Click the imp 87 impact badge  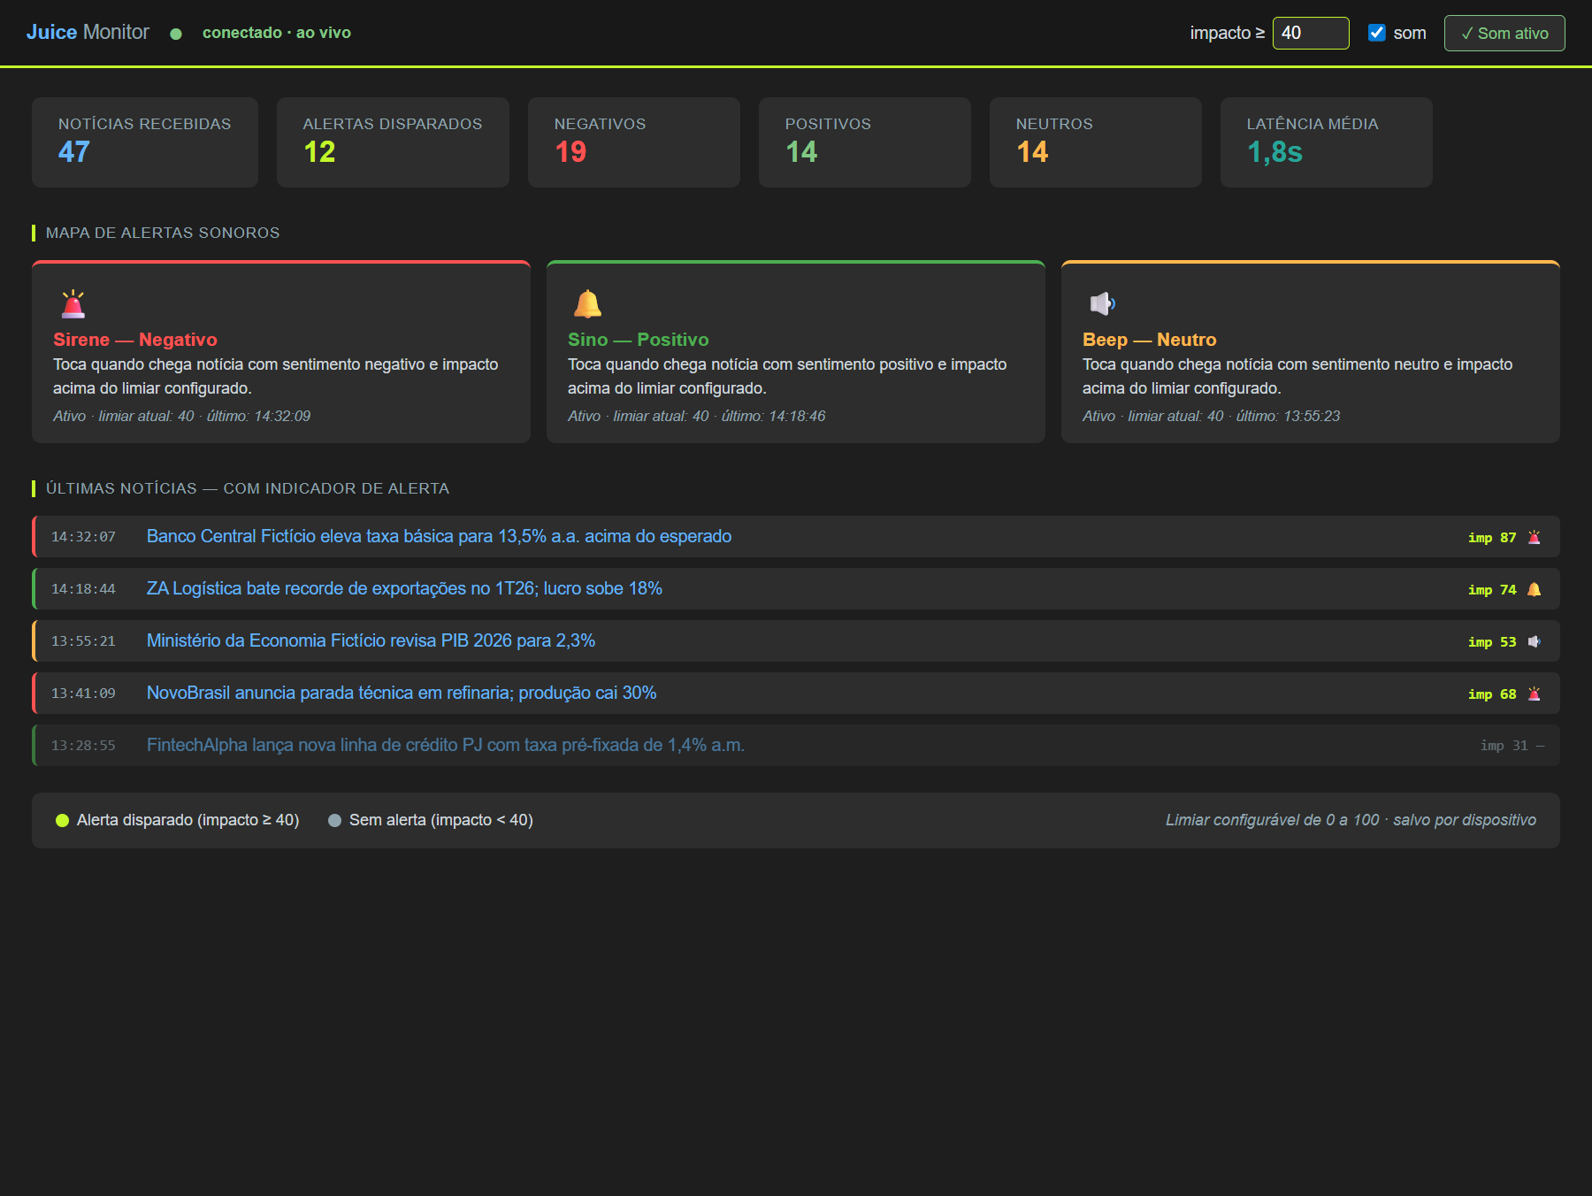[1492, 537]
